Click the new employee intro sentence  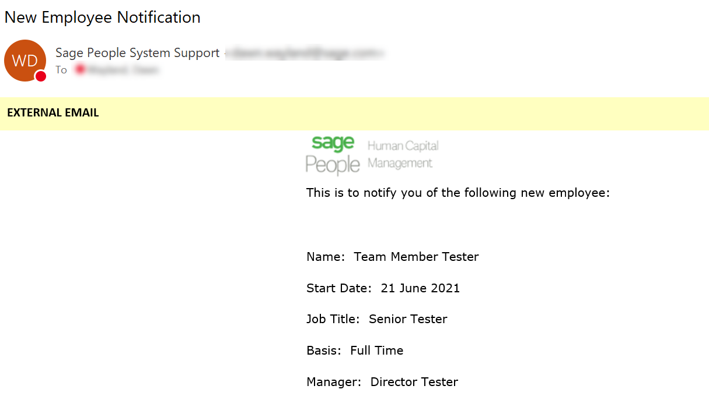(457, 193)
